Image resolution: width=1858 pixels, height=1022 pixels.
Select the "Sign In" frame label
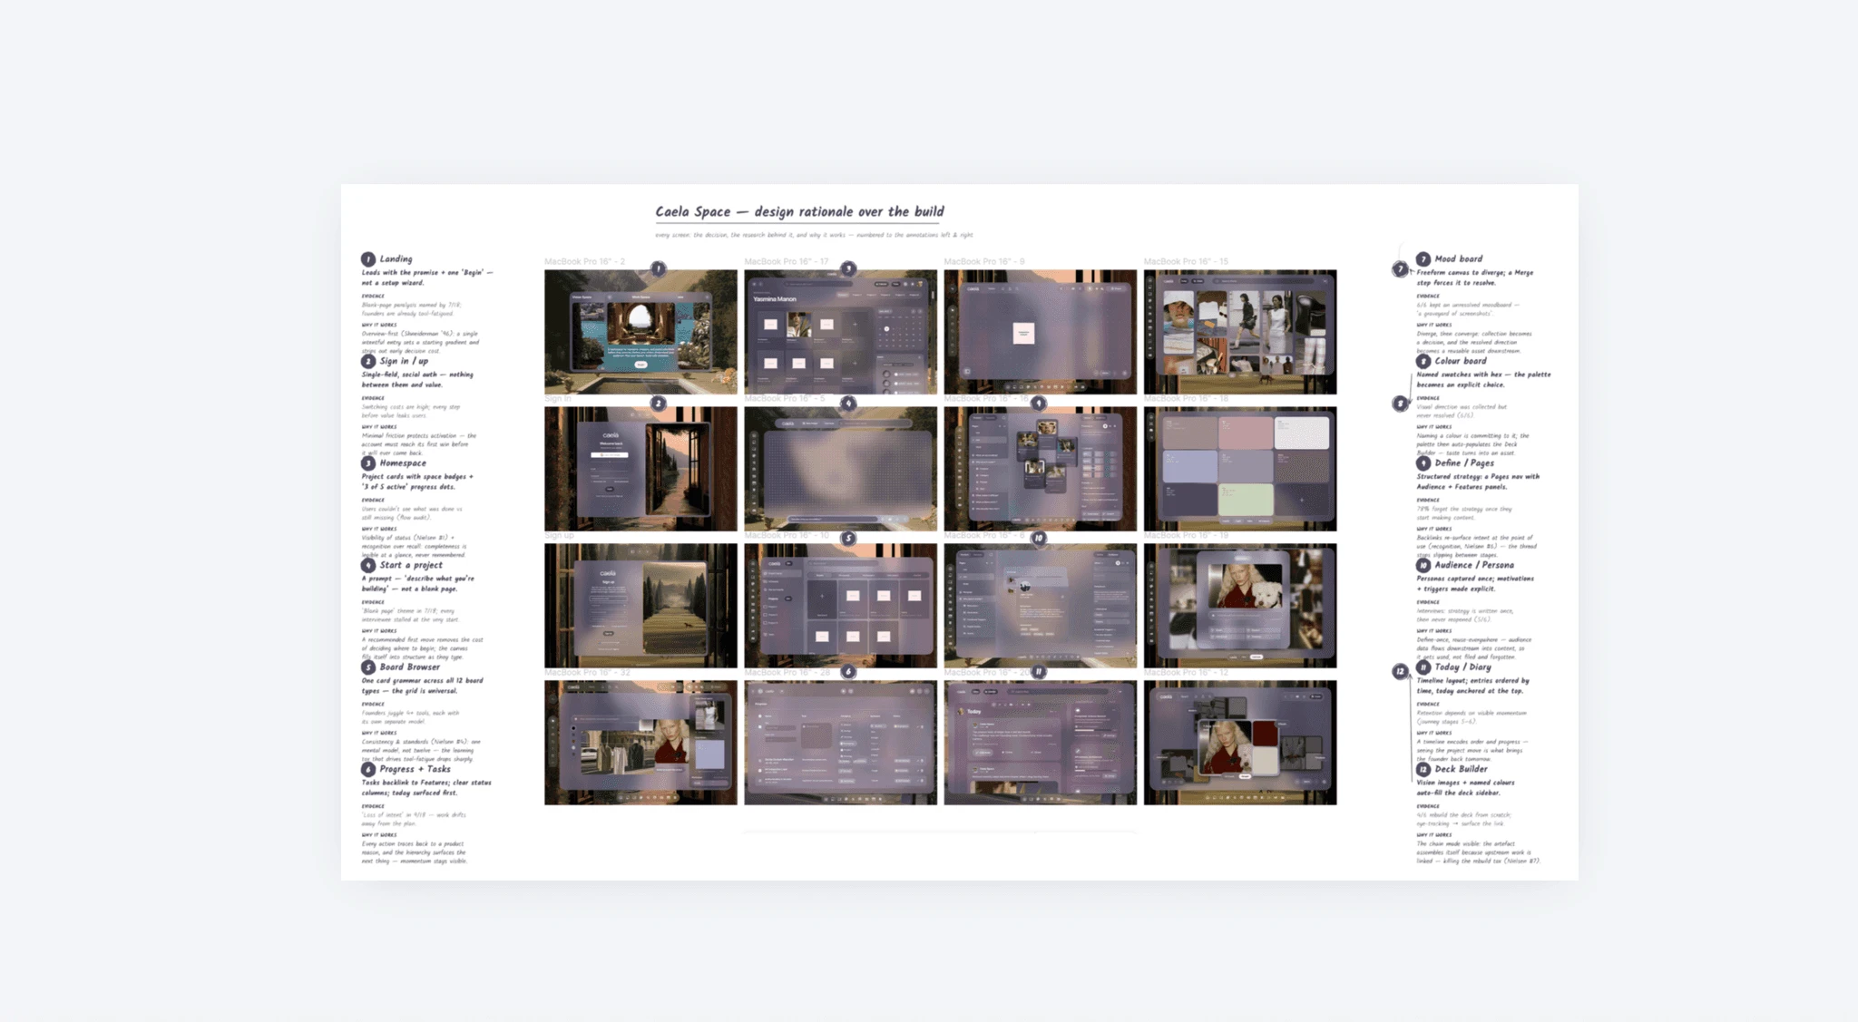tap(558, 399)
